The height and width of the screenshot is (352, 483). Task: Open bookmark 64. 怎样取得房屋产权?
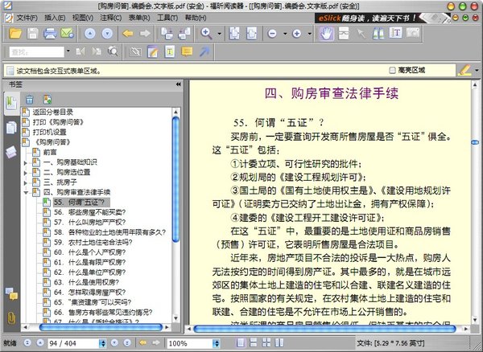[x=89, y=293]
